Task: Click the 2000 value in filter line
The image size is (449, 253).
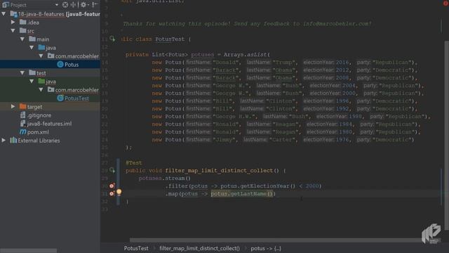Action: point(312,186)
